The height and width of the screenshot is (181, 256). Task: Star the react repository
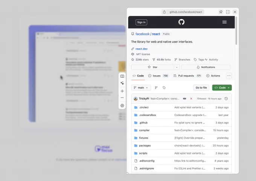click(152, 67)
